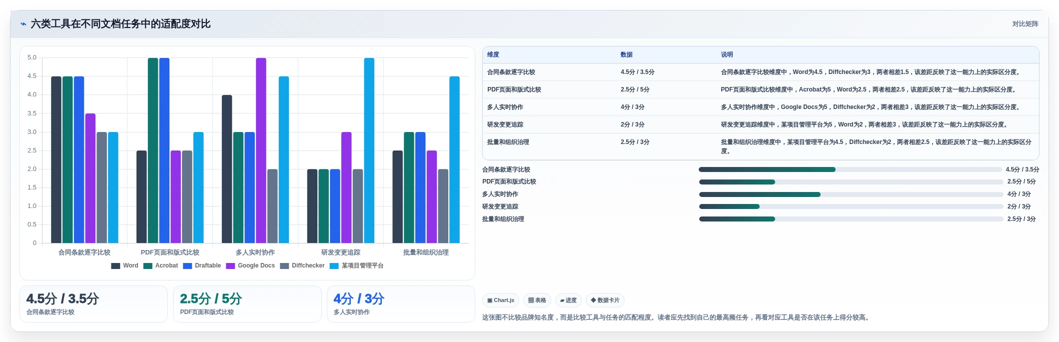This screenshot has width=1059, height=342.
Task: Open the 2.5分 / 5分 stat card
Action: (x=247, y=304)
